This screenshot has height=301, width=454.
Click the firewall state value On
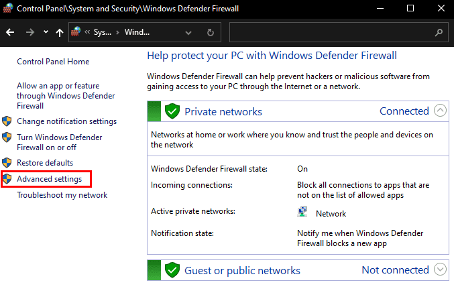(302, 169)
